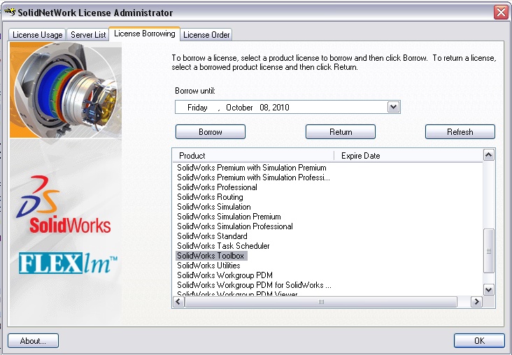This screenshot has height=355, width=512.
Task: Click the day Friday in date field
Action: coord(197,108)
